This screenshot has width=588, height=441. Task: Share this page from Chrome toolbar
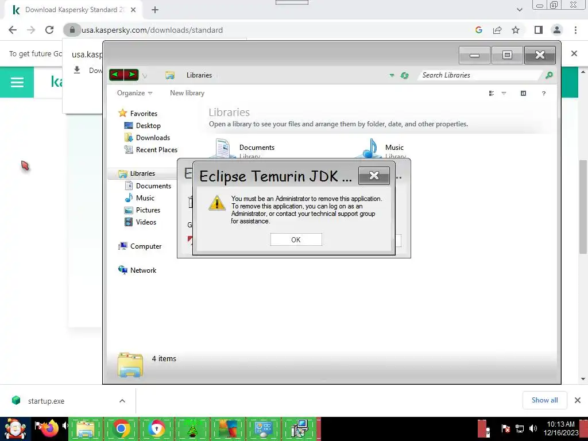pos(497,30)
